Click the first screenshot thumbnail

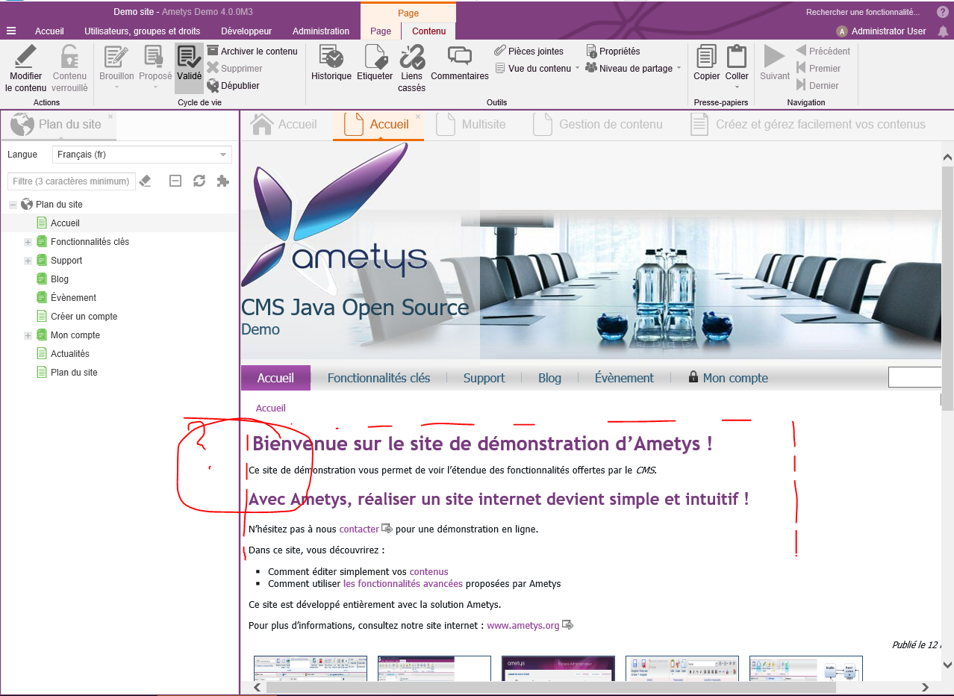pos(311,668)
